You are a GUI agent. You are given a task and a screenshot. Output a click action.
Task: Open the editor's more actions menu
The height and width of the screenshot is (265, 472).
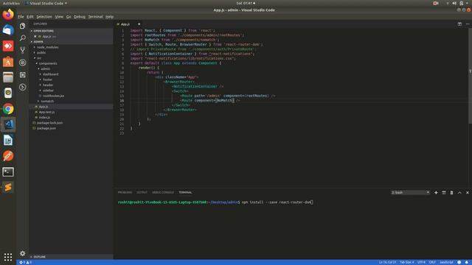coord(467,24)
